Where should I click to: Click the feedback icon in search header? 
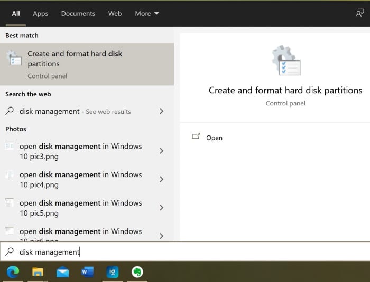point(359,13)
